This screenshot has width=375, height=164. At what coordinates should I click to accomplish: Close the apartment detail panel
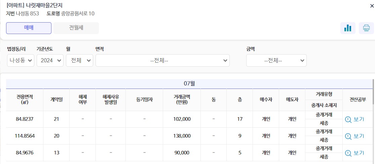(x=372, y=6)
